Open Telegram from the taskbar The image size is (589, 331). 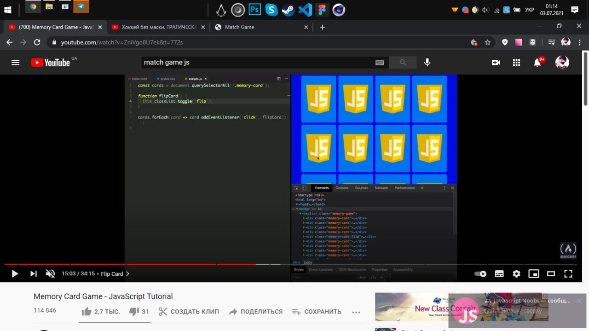tap(81, 7)
